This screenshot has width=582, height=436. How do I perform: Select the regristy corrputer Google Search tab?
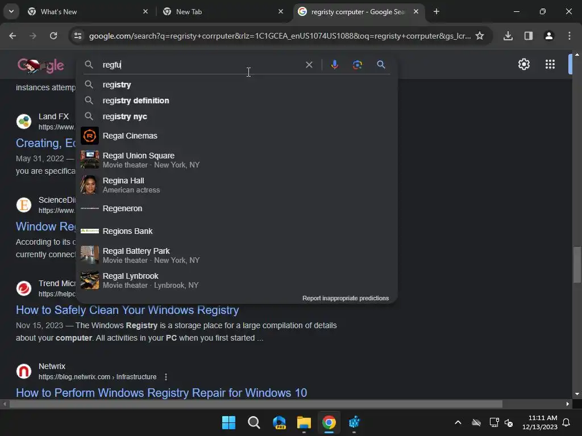358,12
